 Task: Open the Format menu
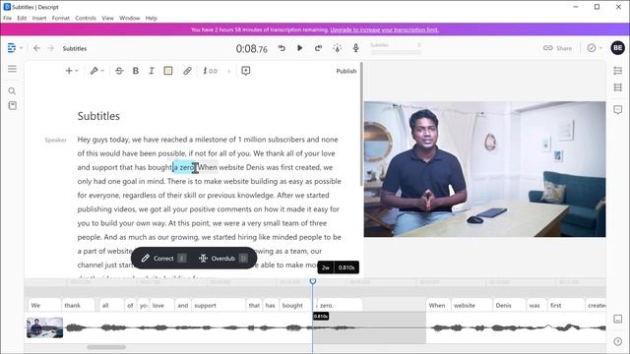60,18
